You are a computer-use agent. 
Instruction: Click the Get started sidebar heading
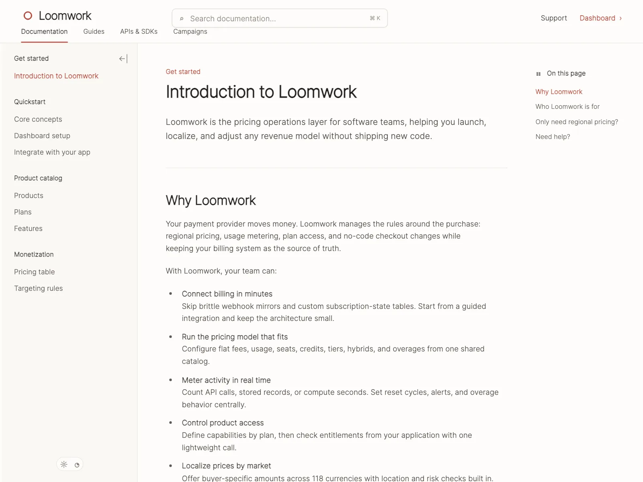click(x=31, y=58)
